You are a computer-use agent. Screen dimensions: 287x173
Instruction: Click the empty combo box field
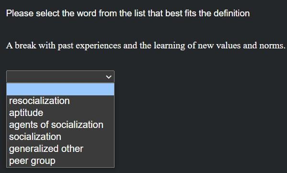tap(60, 77)
